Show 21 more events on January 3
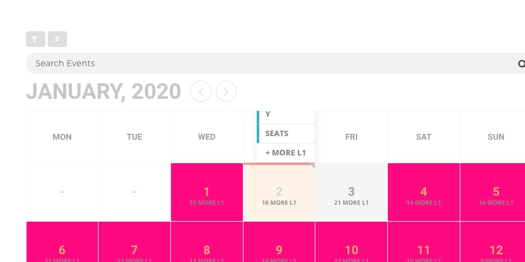Screen dimensions: 525x262 [351, 203]
